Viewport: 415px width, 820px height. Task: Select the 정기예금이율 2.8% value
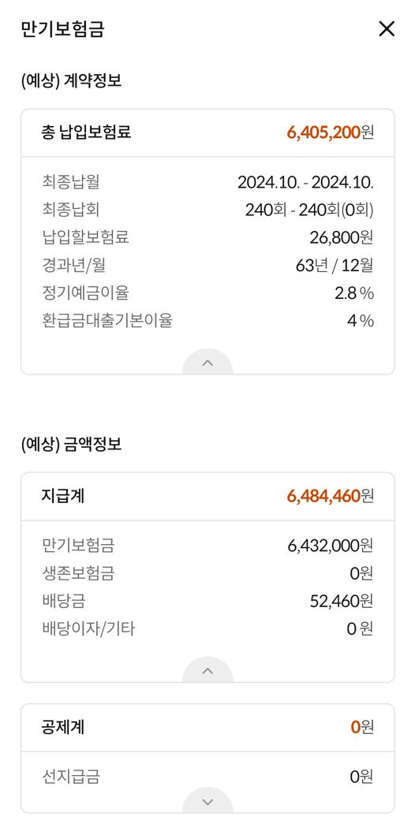354,293
